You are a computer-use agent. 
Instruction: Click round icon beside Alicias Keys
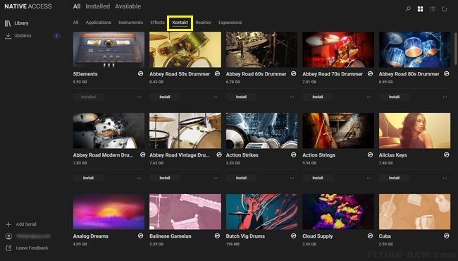(447, 155)
